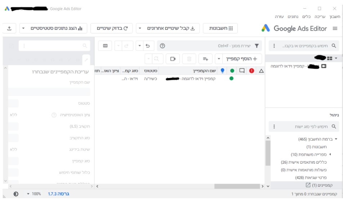This screenshot has width=343, height=200.
Task: Sort by שם הקמפיין column header
Action: pyautogui.click(x=188, y=71)
